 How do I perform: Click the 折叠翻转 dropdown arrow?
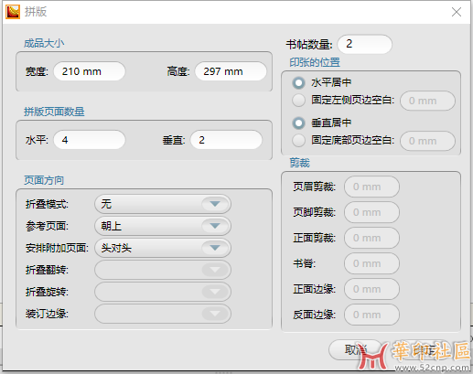[215, 270]
